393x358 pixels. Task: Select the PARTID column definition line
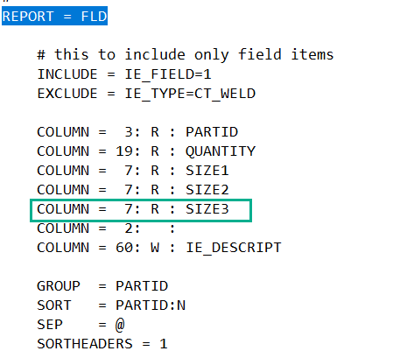point(137,132)
